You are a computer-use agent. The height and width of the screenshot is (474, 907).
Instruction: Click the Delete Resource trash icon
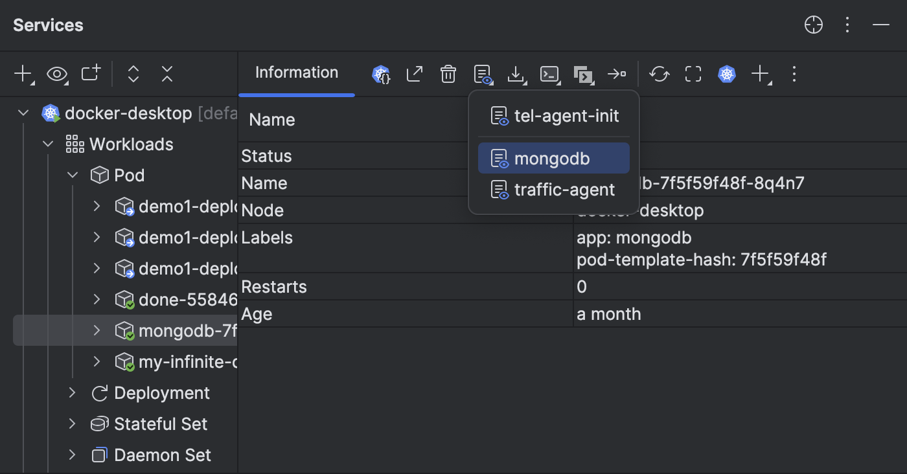[448, 74]
